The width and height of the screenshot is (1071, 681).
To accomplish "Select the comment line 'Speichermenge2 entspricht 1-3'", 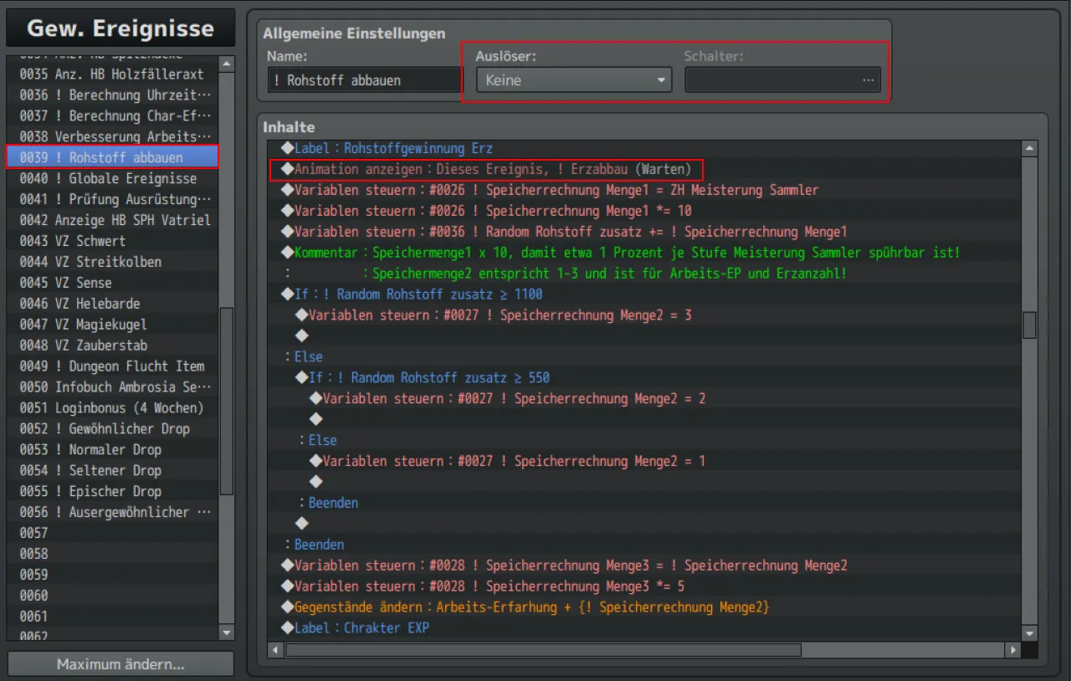I will coord(644,274).
